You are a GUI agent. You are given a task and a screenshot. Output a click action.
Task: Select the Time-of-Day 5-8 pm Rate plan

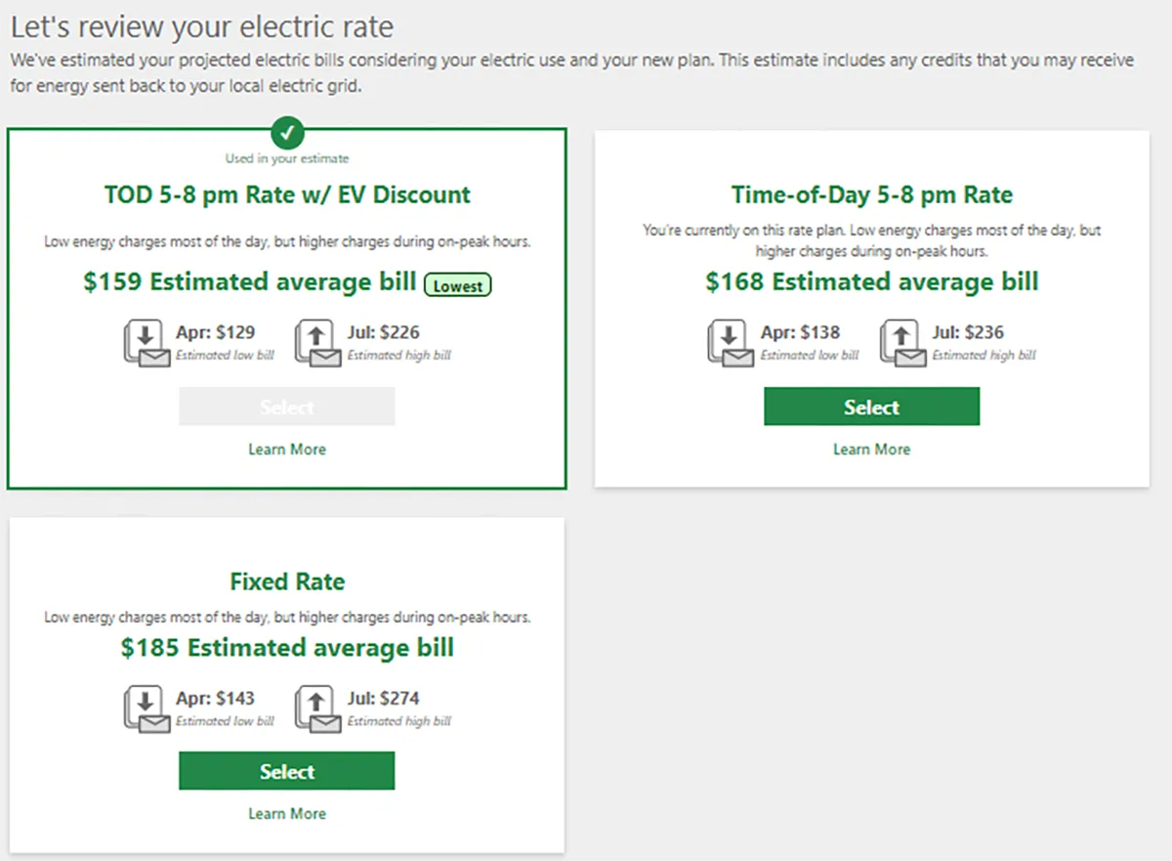(871, 407)
